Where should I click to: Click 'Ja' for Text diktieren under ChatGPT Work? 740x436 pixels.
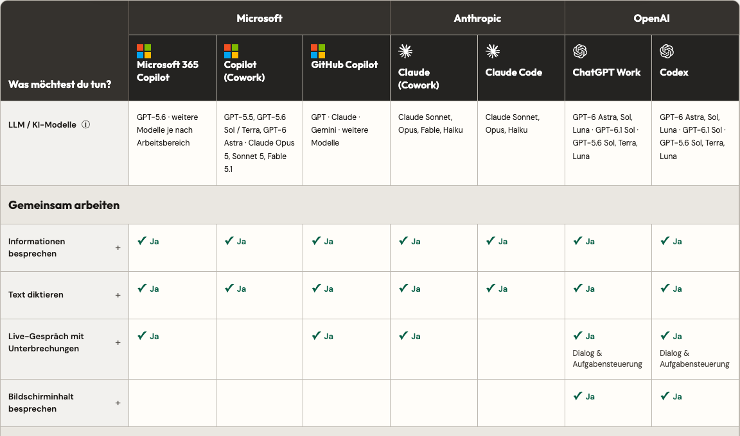click(590, 289)
